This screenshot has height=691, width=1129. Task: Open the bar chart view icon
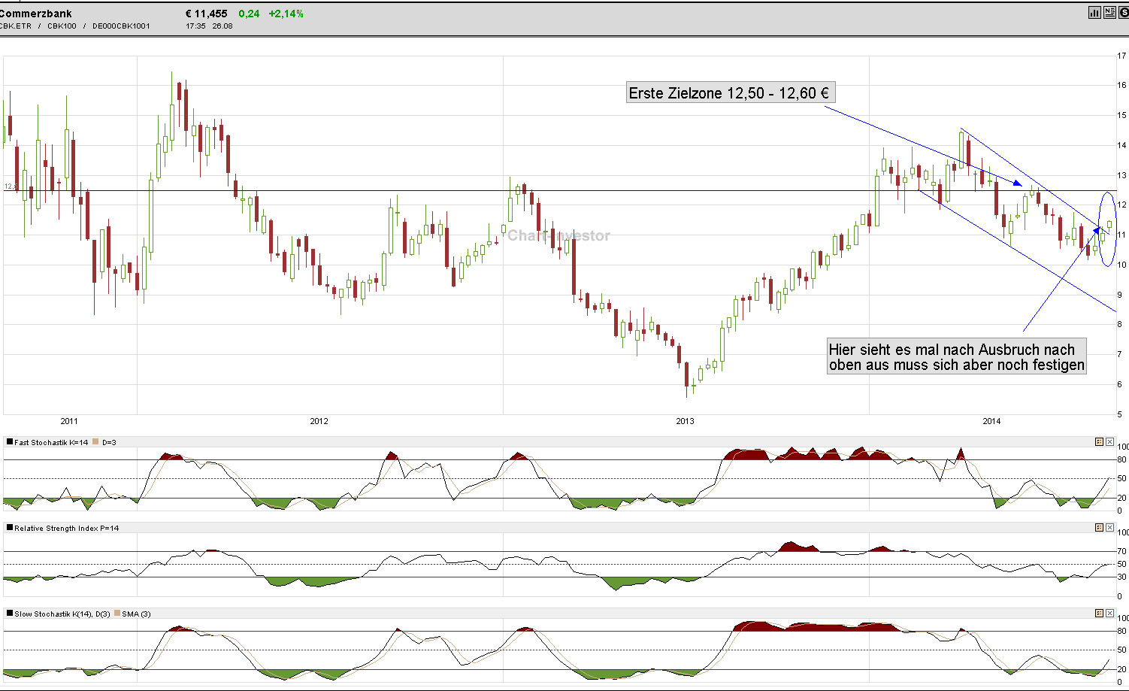tap(1094, 13)
